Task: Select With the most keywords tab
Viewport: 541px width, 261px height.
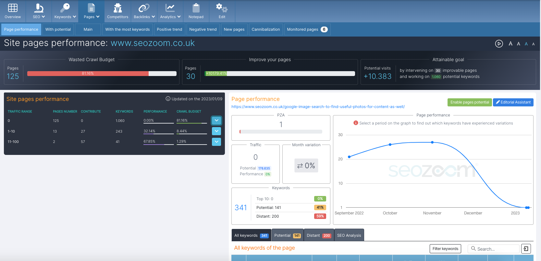Action: pyautogui.click(x=128, y=29)
